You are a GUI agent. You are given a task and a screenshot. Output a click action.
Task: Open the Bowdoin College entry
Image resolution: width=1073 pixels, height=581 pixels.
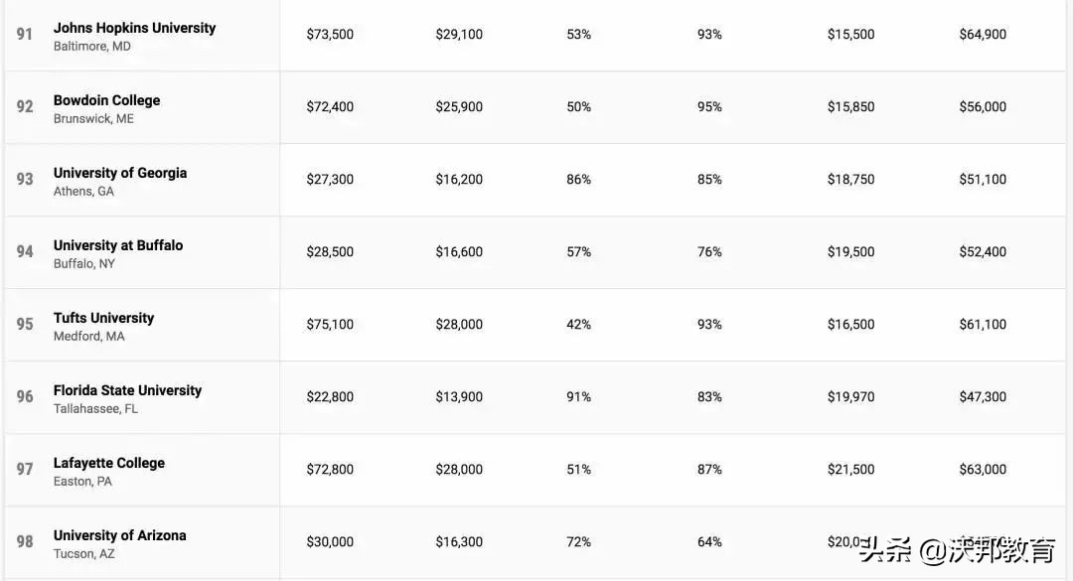106,100
